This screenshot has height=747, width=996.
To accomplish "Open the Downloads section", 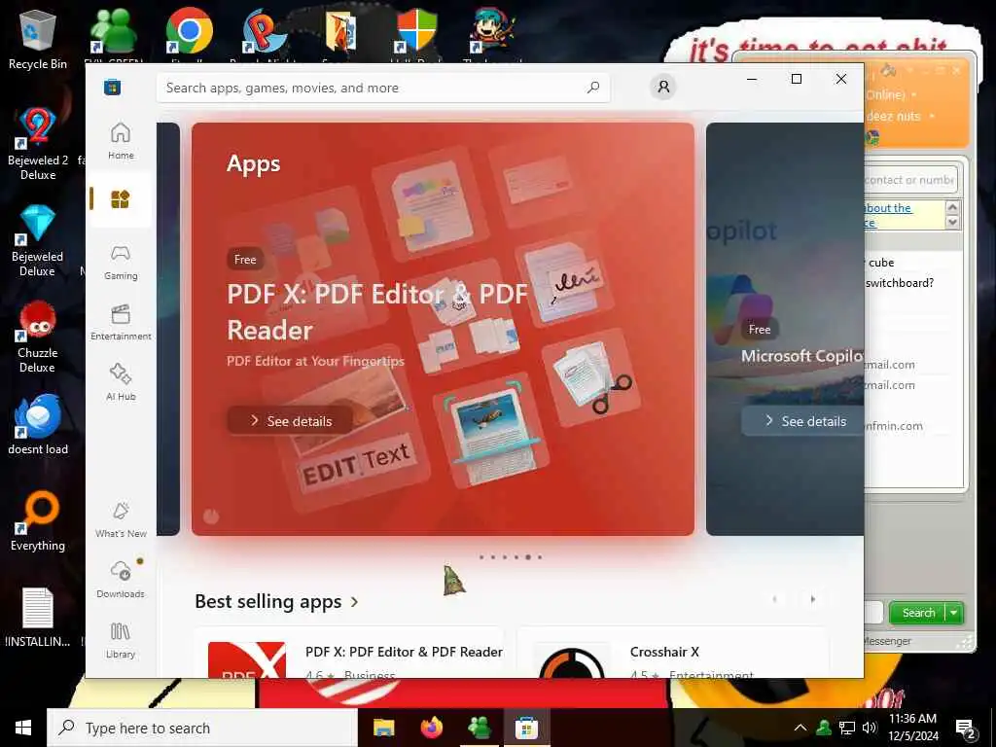I will coord(121,580).
